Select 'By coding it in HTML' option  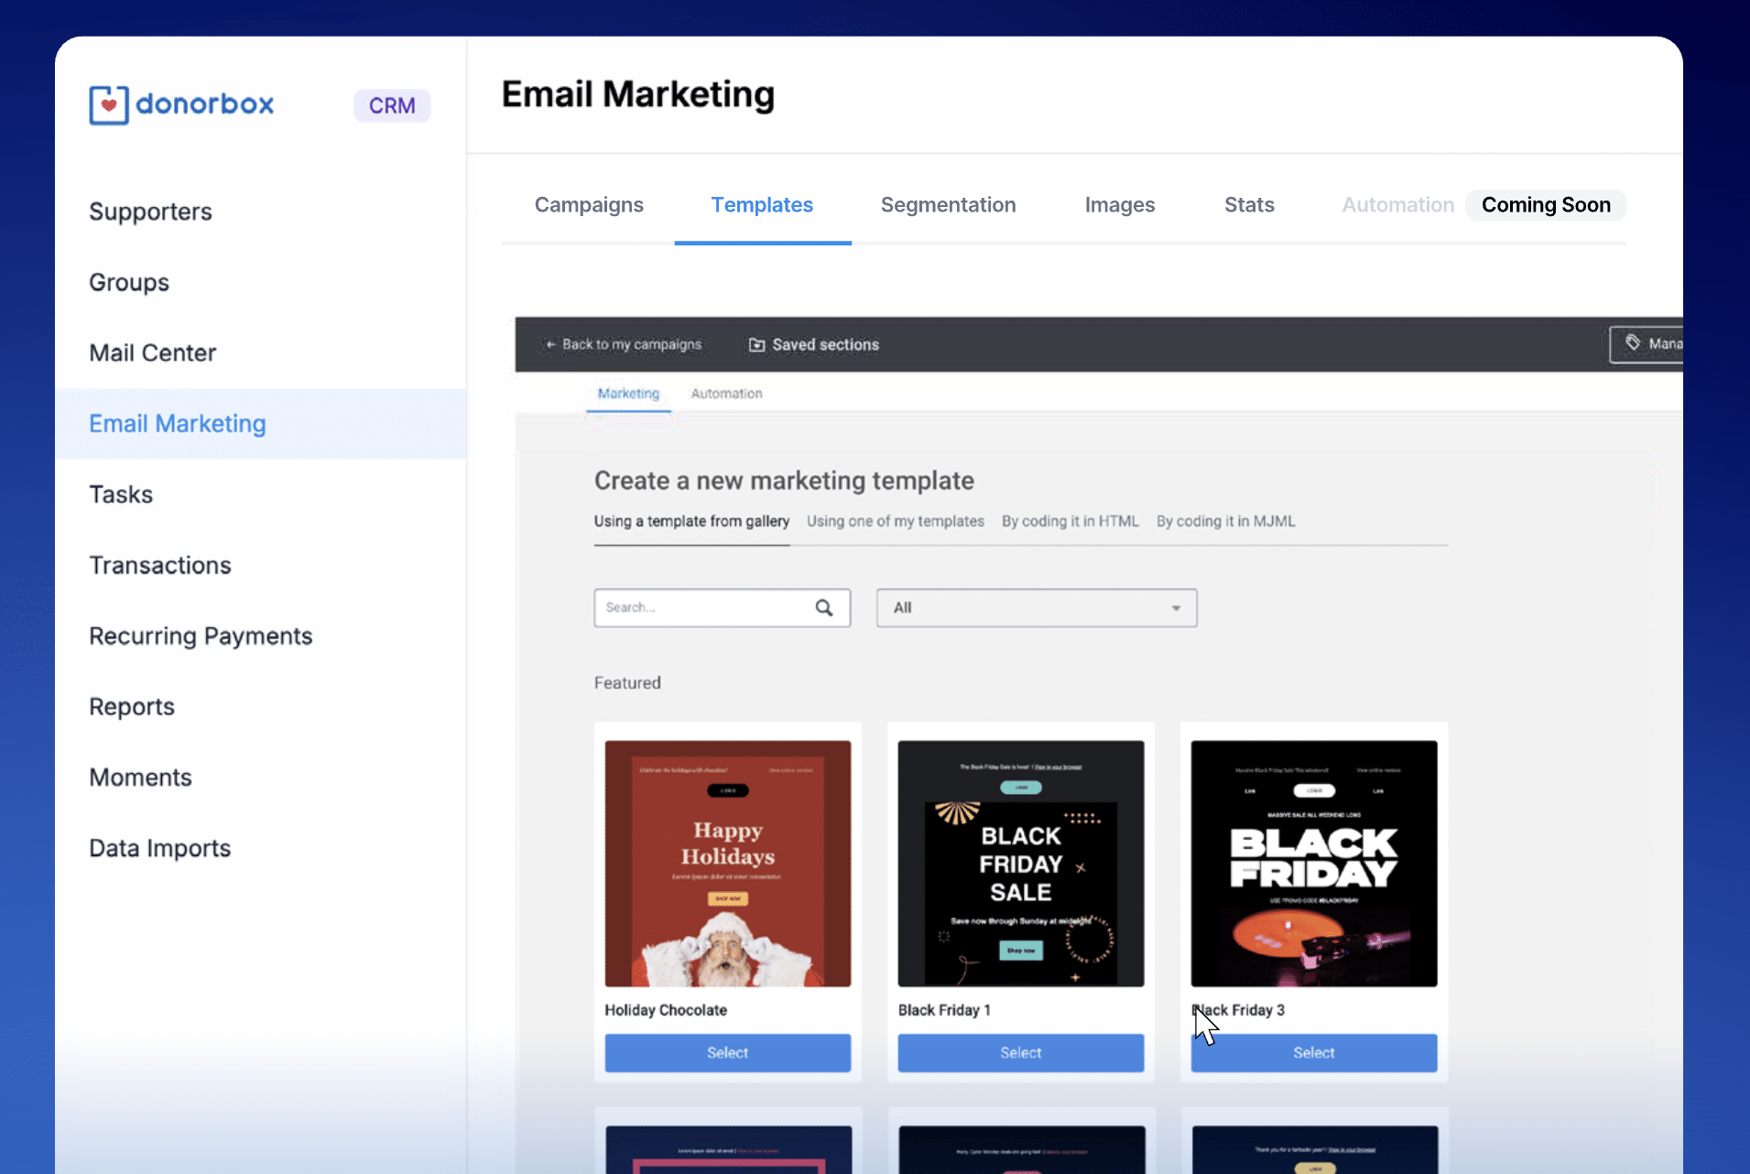[x=1070, y=521]
